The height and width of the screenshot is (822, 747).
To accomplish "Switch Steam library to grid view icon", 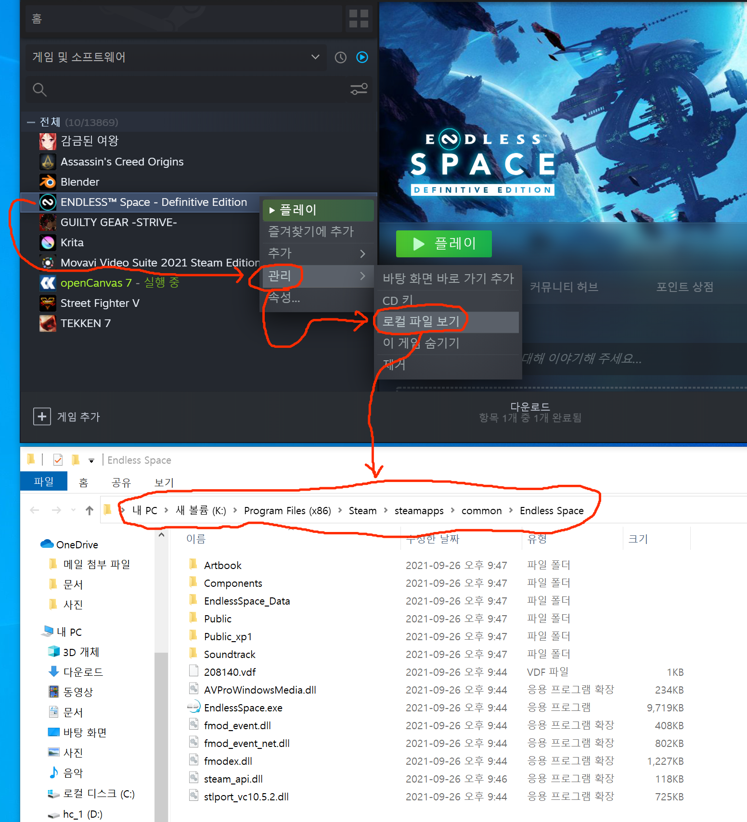I will point(359,19).
